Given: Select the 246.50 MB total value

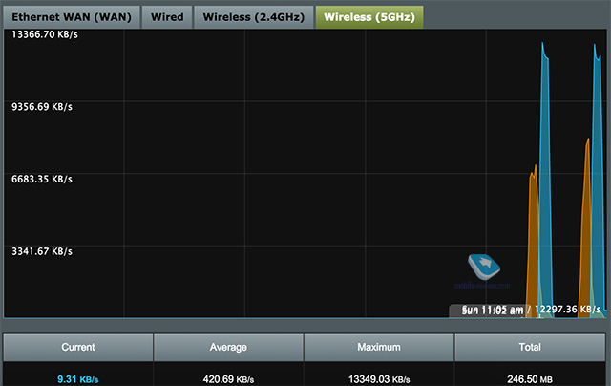Looking at the screenshot, I should (x=530, y=378).
